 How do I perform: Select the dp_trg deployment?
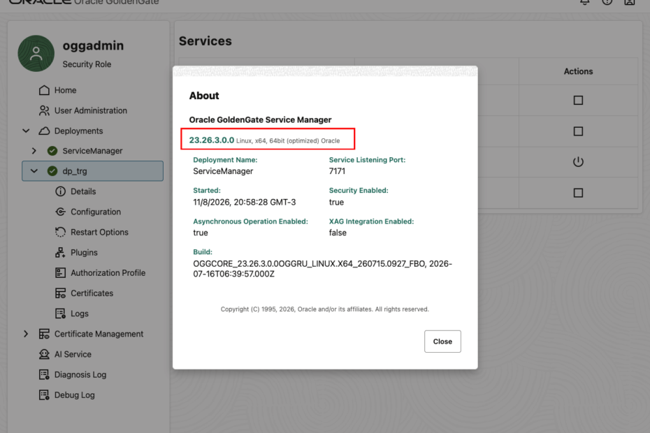(92, 171)
